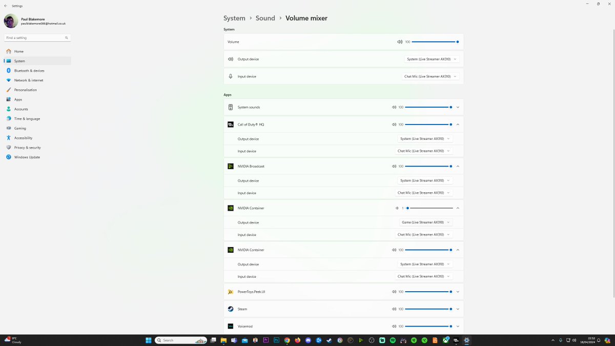Open Adobe Photoshop from the taskbar
The width and height of the screenshot is (615, 346).
(x=276, y=340)
